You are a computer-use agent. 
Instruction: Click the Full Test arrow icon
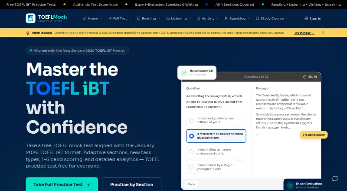[x=110, y=18]
